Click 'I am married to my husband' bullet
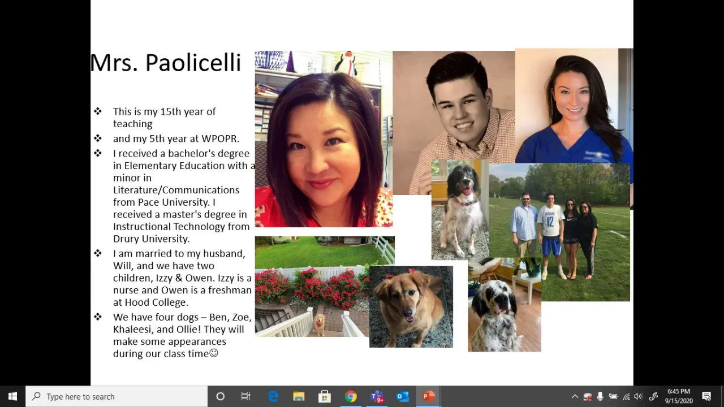The image size is (724, 407). (182, 278)
